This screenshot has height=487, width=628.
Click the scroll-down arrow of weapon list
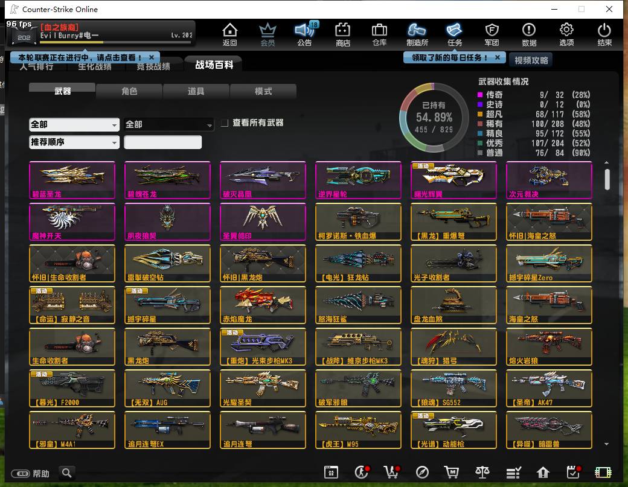click(607, 444)
